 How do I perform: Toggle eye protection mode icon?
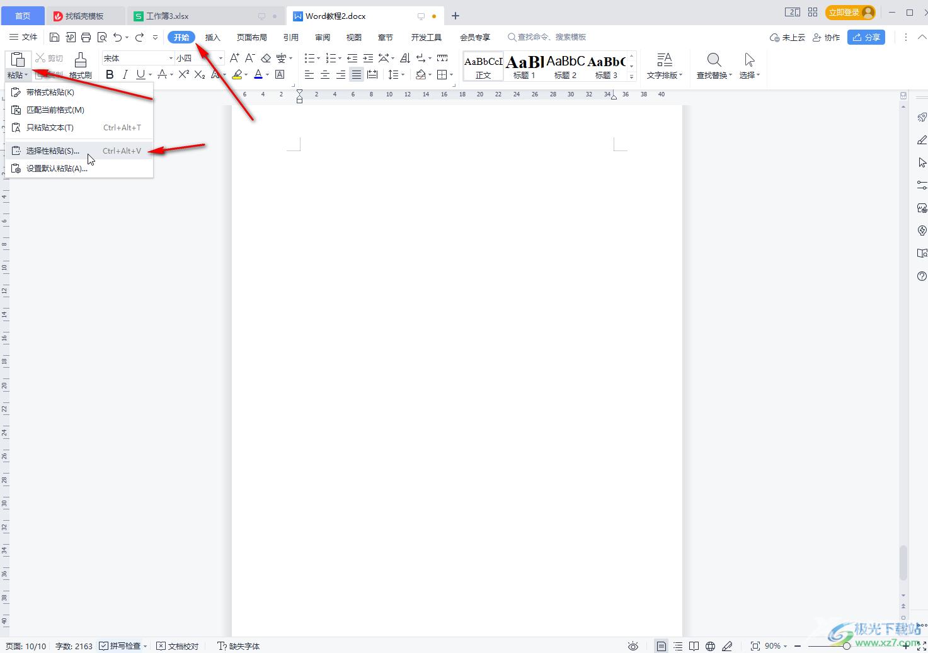click(x=633, y=646)
